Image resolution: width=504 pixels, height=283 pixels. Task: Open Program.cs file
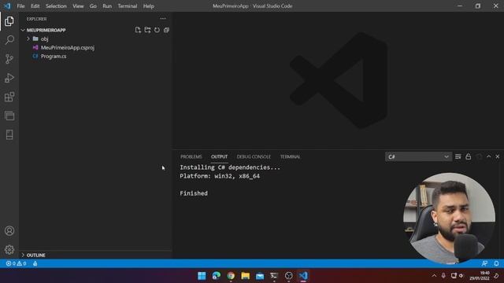54,56
